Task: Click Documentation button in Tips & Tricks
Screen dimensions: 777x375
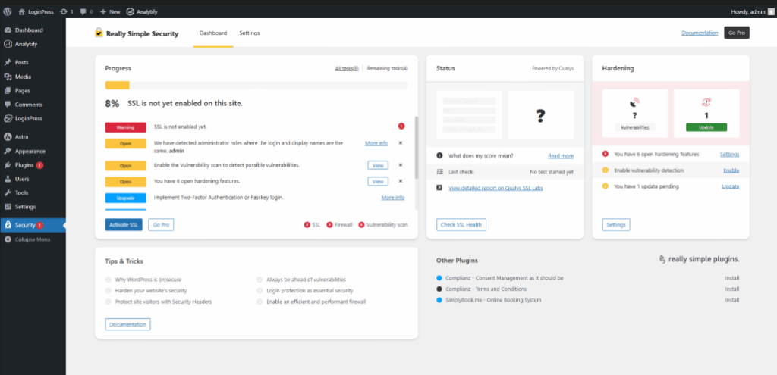Action: [x=127, y=324]
